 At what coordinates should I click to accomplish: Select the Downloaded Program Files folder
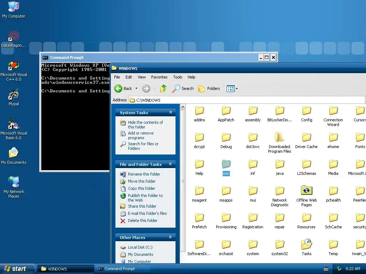[x=280, y=142]
